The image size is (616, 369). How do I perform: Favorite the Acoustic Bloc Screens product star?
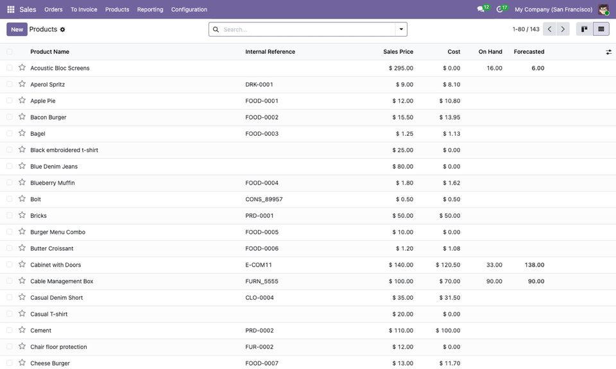tap(22, 67)
